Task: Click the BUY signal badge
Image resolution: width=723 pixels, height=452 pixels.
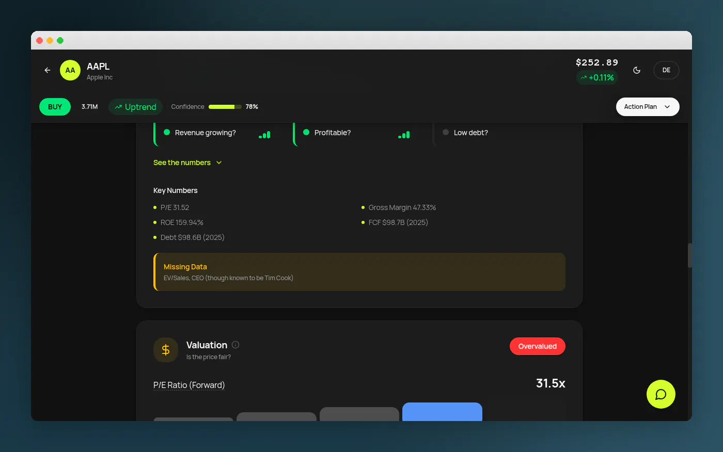Action: (55, 107)
